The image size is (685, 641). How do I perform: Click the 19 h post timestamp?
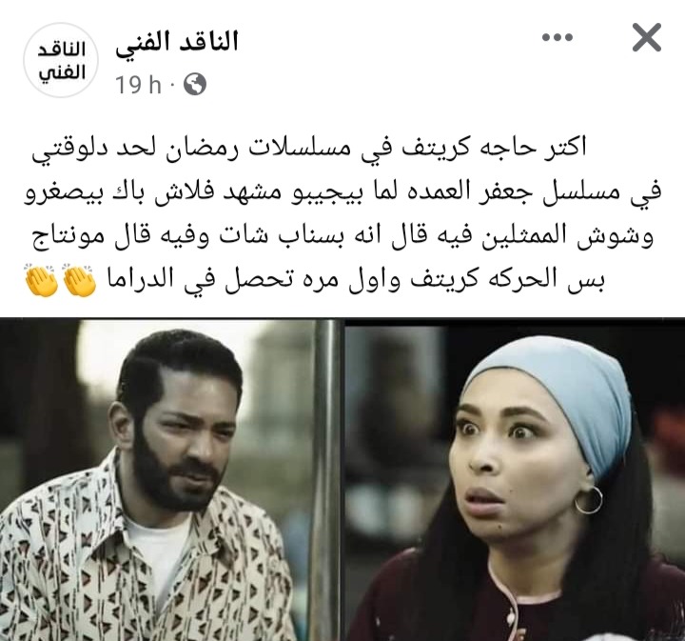(x=138, y=85)
